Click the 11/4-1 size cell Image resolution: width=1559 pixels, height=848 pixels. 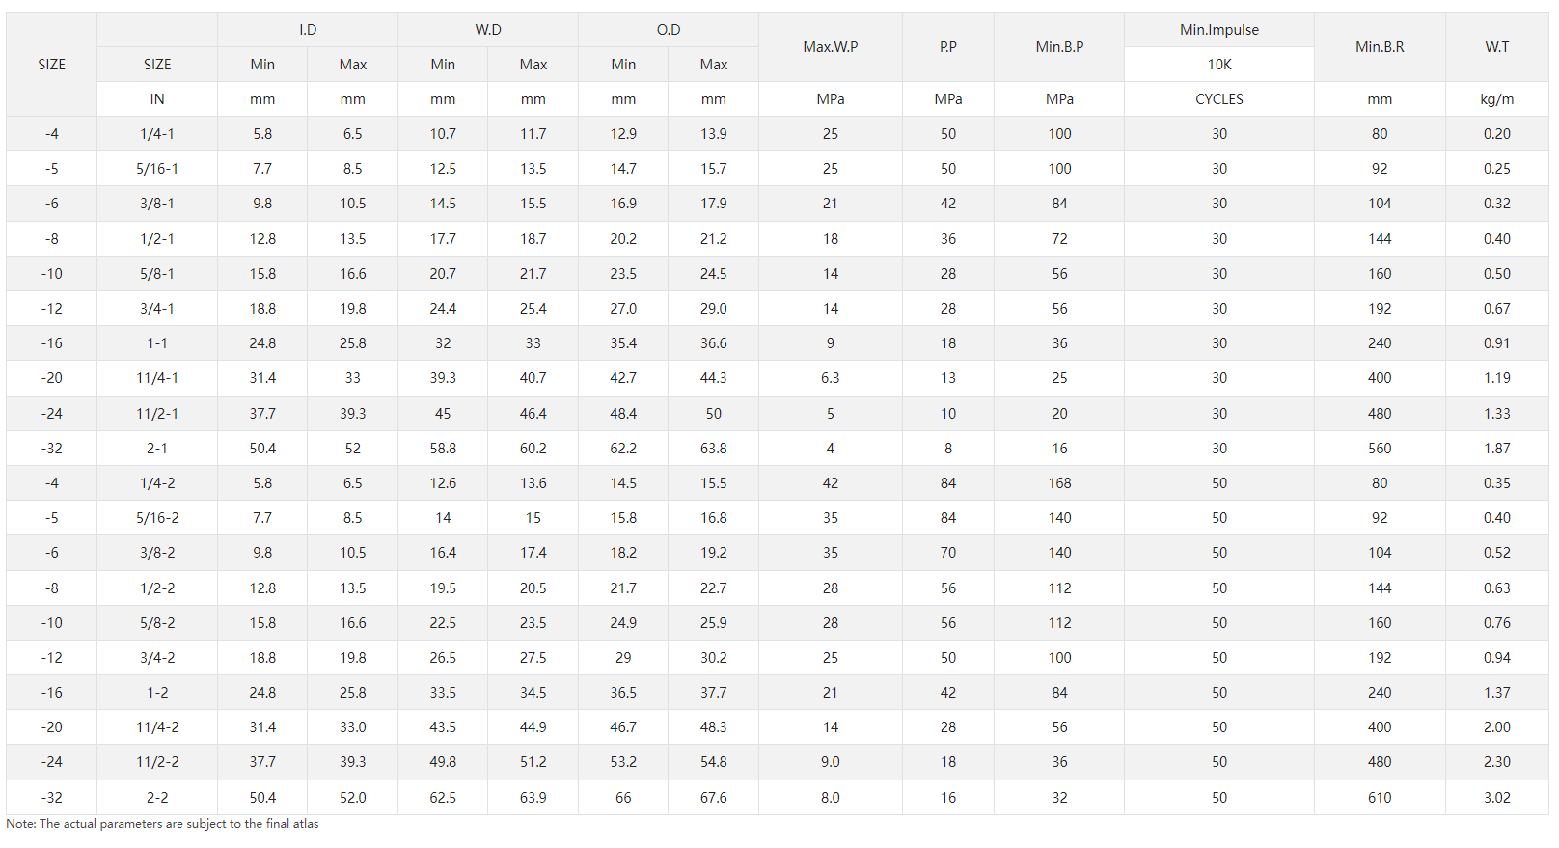(x=157, y=378)
